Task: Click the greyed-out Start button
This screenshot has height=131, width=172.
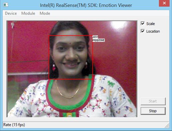Action: (153, 101)
